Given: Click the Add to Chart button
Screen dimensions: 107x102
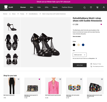Looking at the screenshot, I should [80, 65].
